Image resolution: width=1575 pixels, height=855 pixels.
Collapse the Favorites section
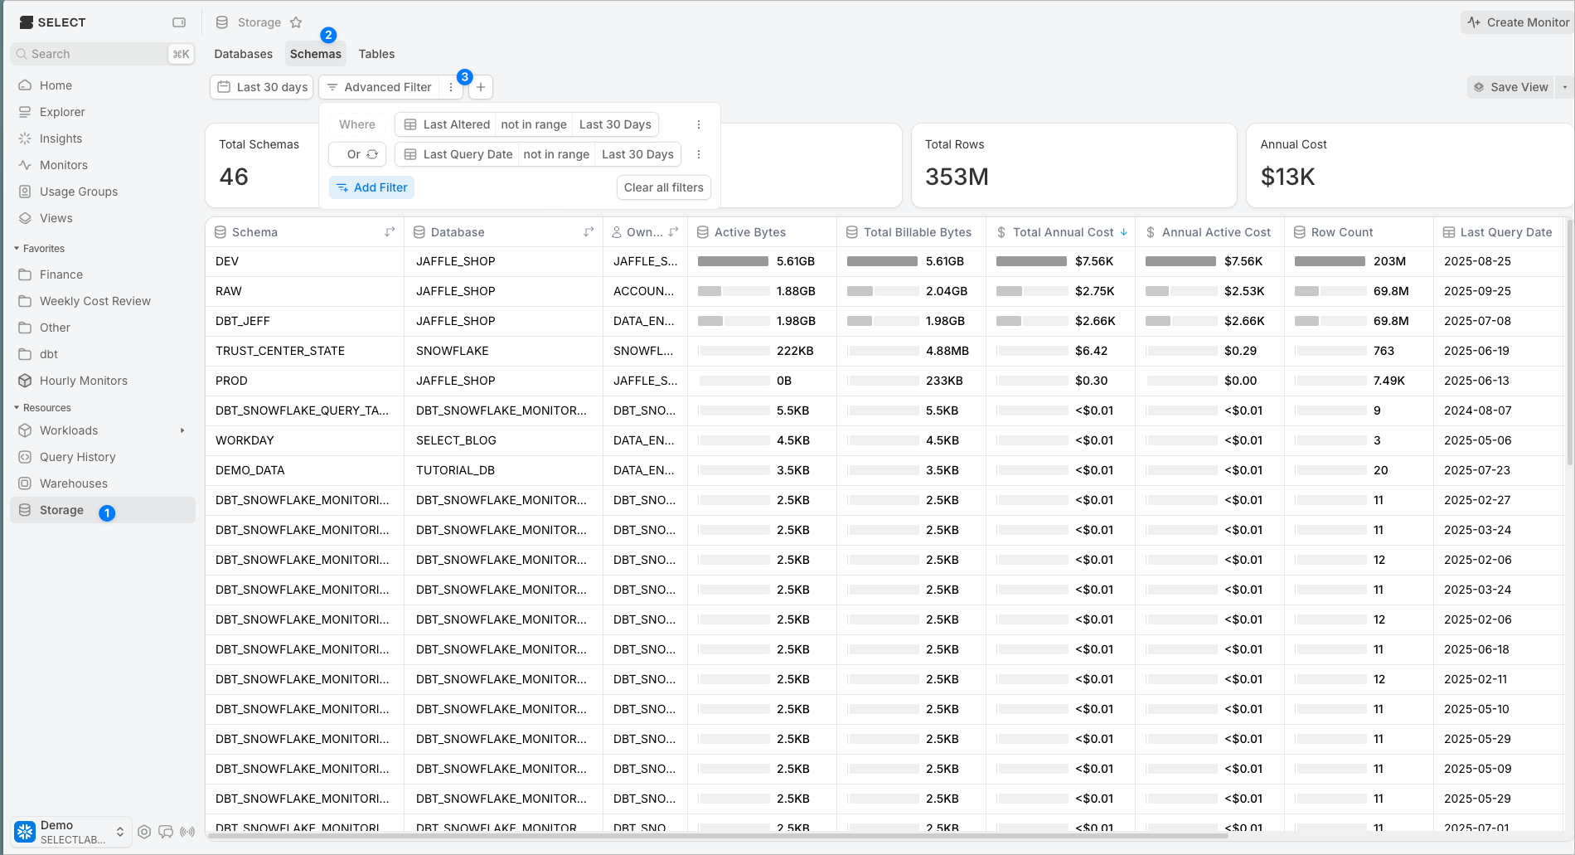(17, 249)
